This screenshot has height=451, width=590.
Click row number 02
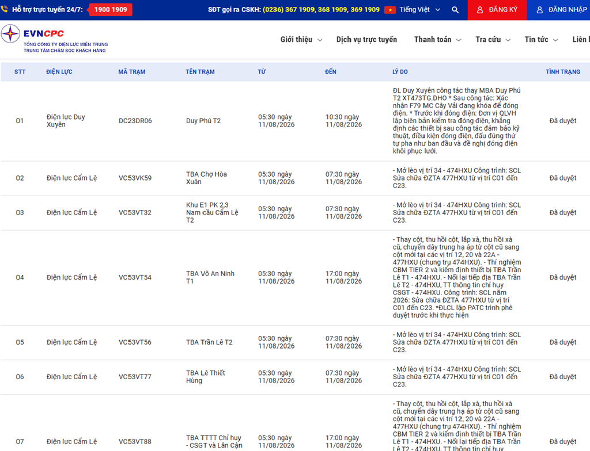[20, 178]
